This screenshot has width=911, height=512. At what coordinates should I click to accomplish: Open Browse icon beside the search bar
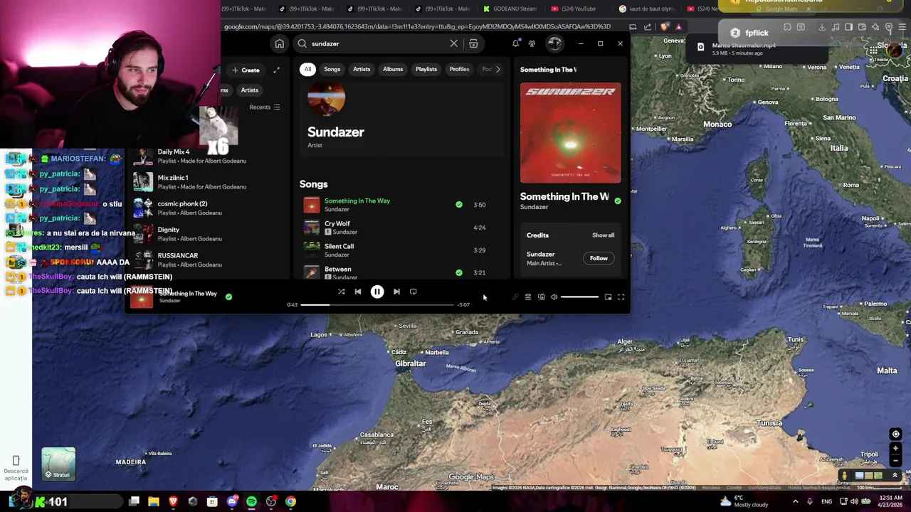473,44
